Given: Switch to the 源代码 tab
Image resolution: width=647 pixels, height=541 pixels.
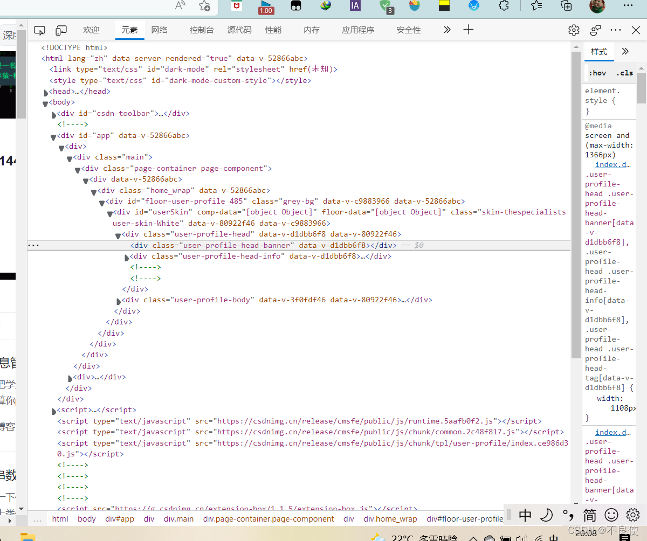Looking at the screenshot, I should pos(239,30).
